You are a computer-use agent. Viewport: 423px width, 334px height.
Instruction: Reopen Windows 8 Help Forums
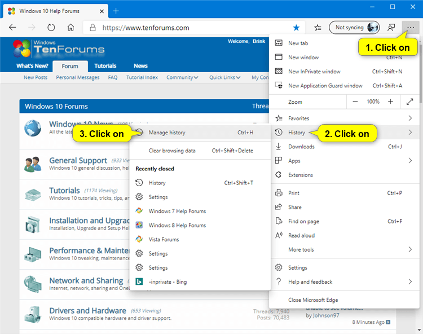[200, 225]
